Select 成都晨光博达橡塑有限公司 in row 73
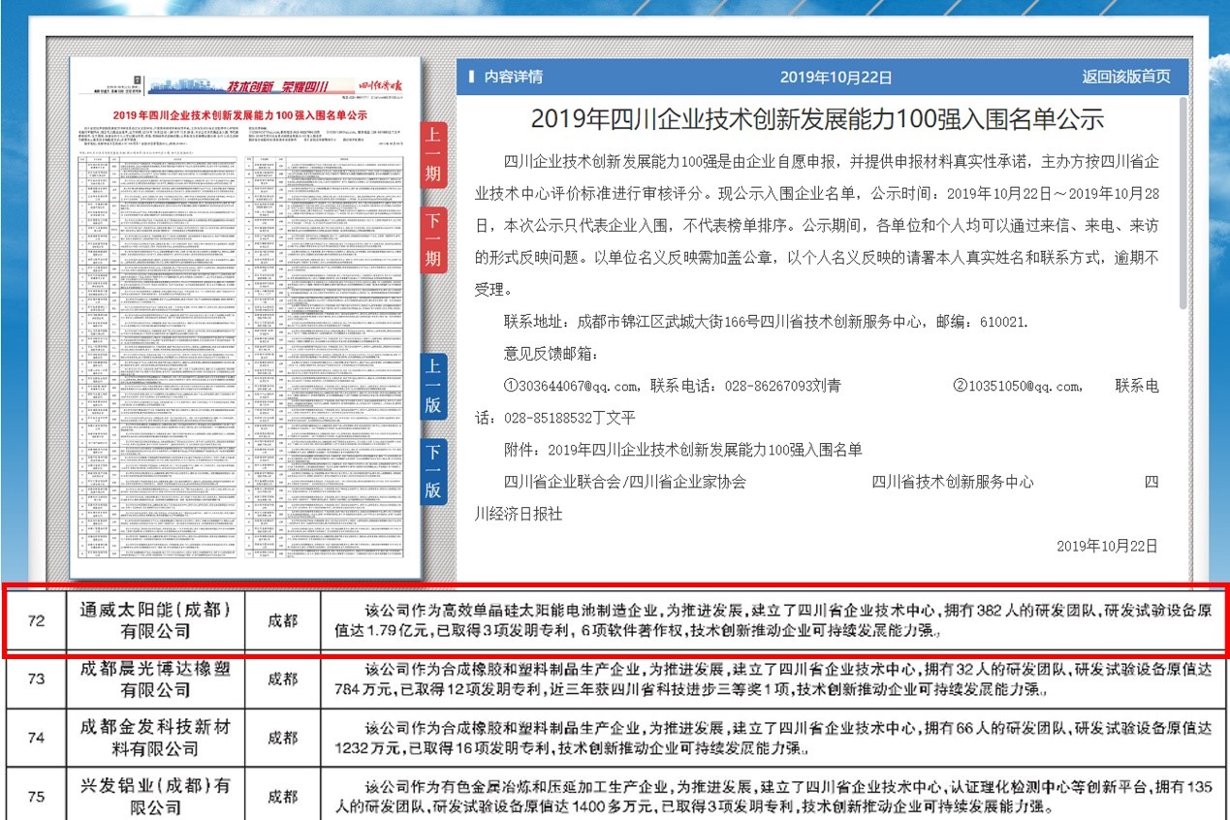The height and width of the screenshot is (820, 1230). click(x=156, y=678)
